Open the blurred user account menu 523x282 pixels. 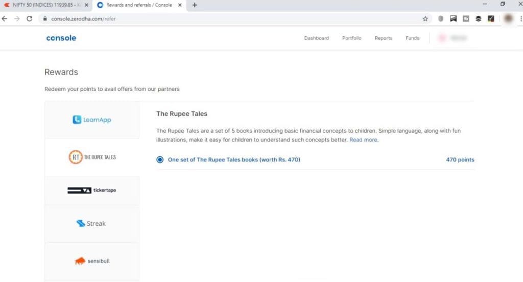point(453,38)
